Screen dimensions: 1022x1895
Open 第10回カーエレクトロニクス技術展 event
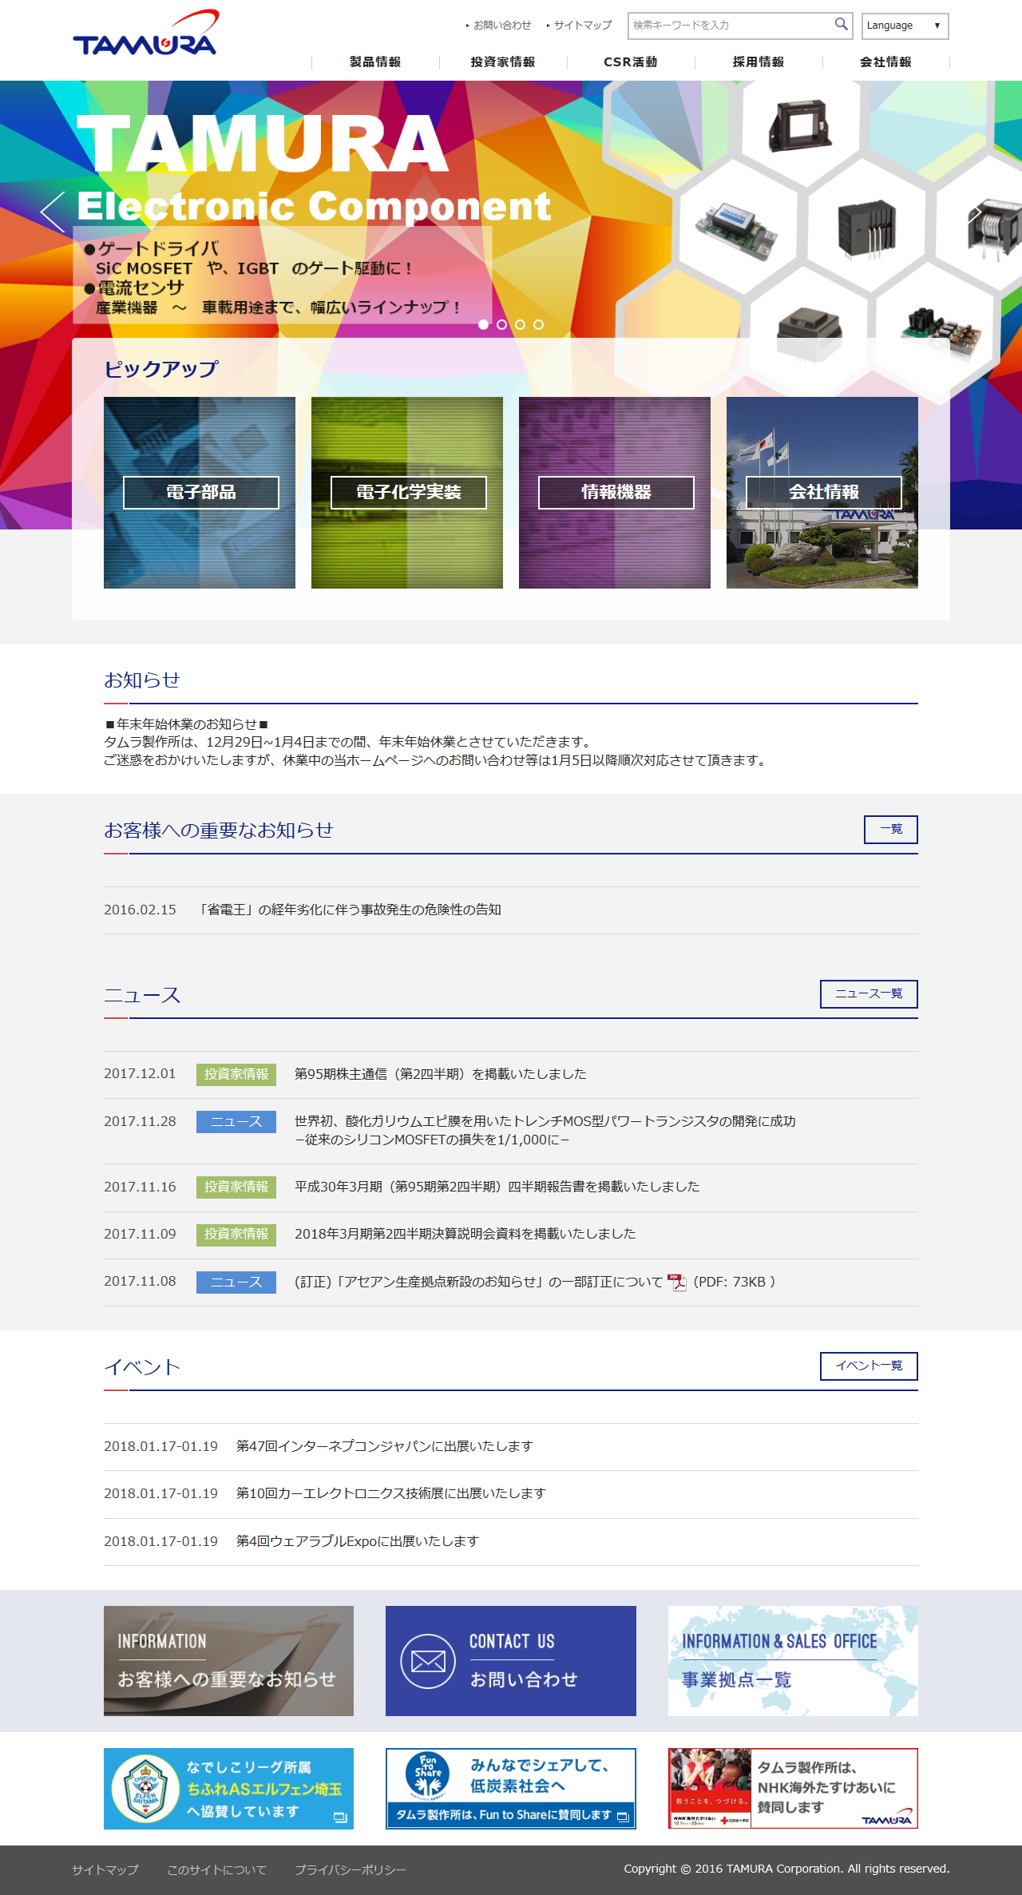390,1493
